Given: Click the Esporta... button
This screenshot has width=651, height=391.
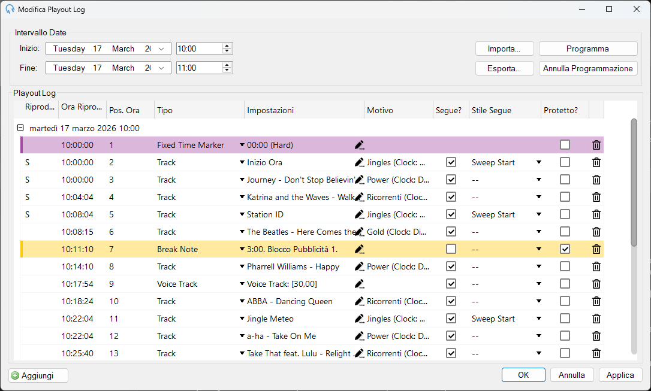Looking at the screenshot, I should click(x=504, y=68).
